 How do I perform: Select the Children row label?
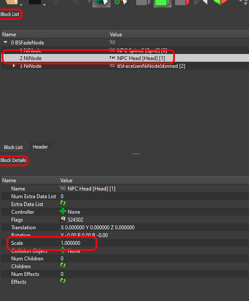tap(21, 266)
